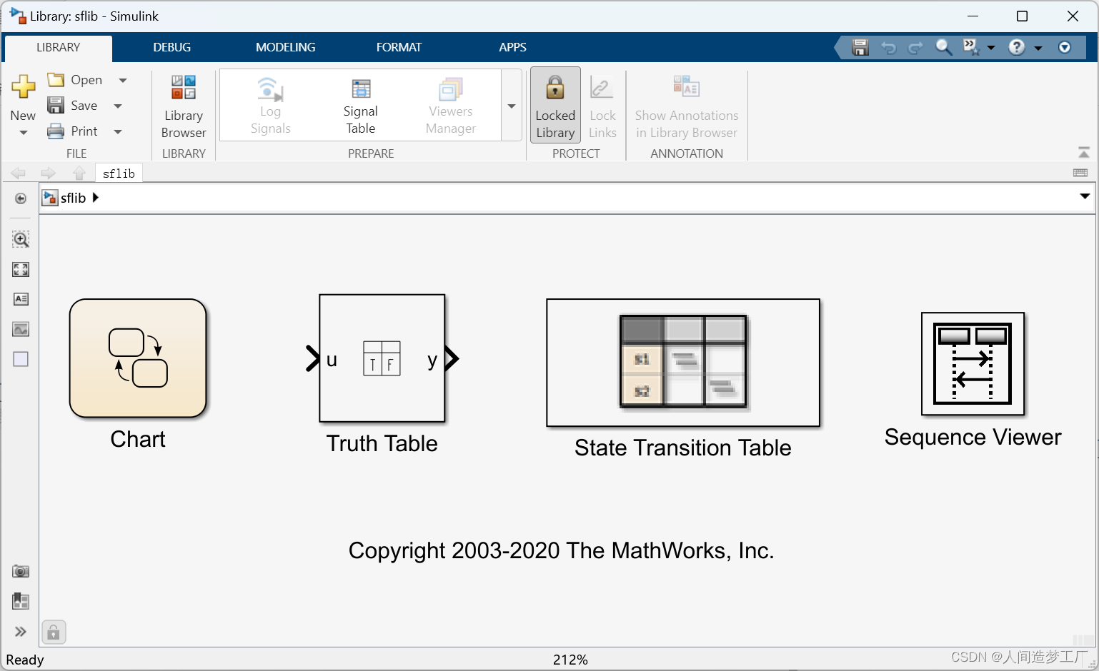The image size is (1099, 671).
Task: Select the Image palette tool
Action: point(21,329)
